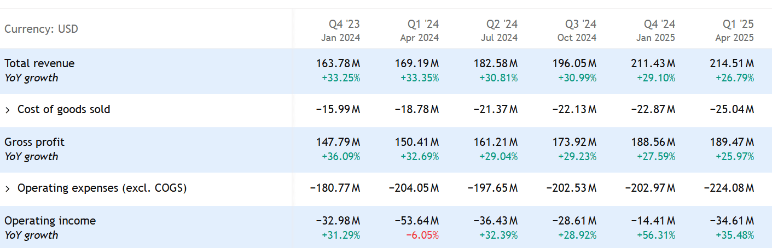Expand the Cost of goods sold row
This screenshot has width=772, height=248.
[8, 110]
